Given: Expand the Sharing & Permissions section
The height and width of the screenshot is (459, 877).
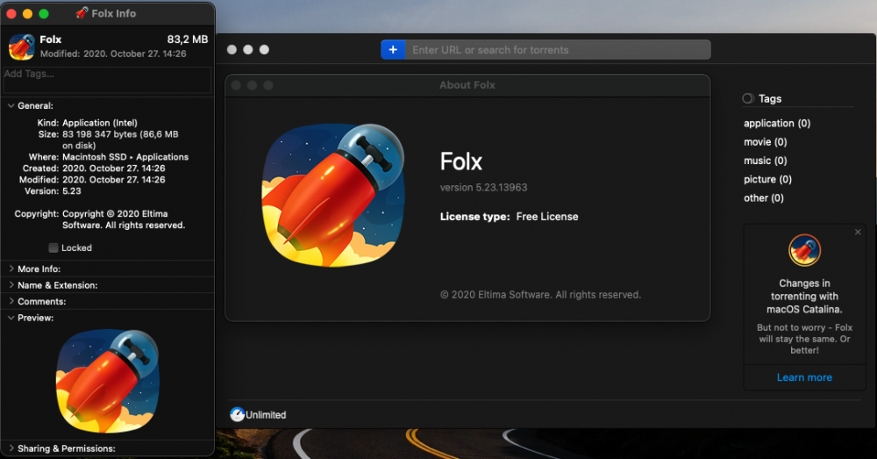Looking at the screenshot, I should pyautogui.click(x=11, y=448).
